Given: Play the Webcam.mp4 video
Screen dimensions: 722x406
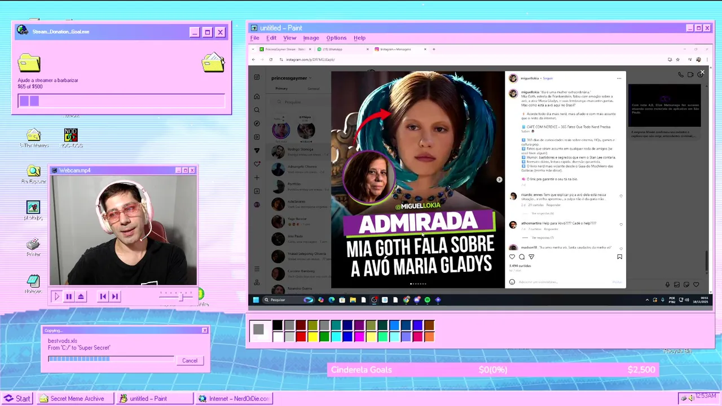Looking at the screenshot, I should pos(56,296).
